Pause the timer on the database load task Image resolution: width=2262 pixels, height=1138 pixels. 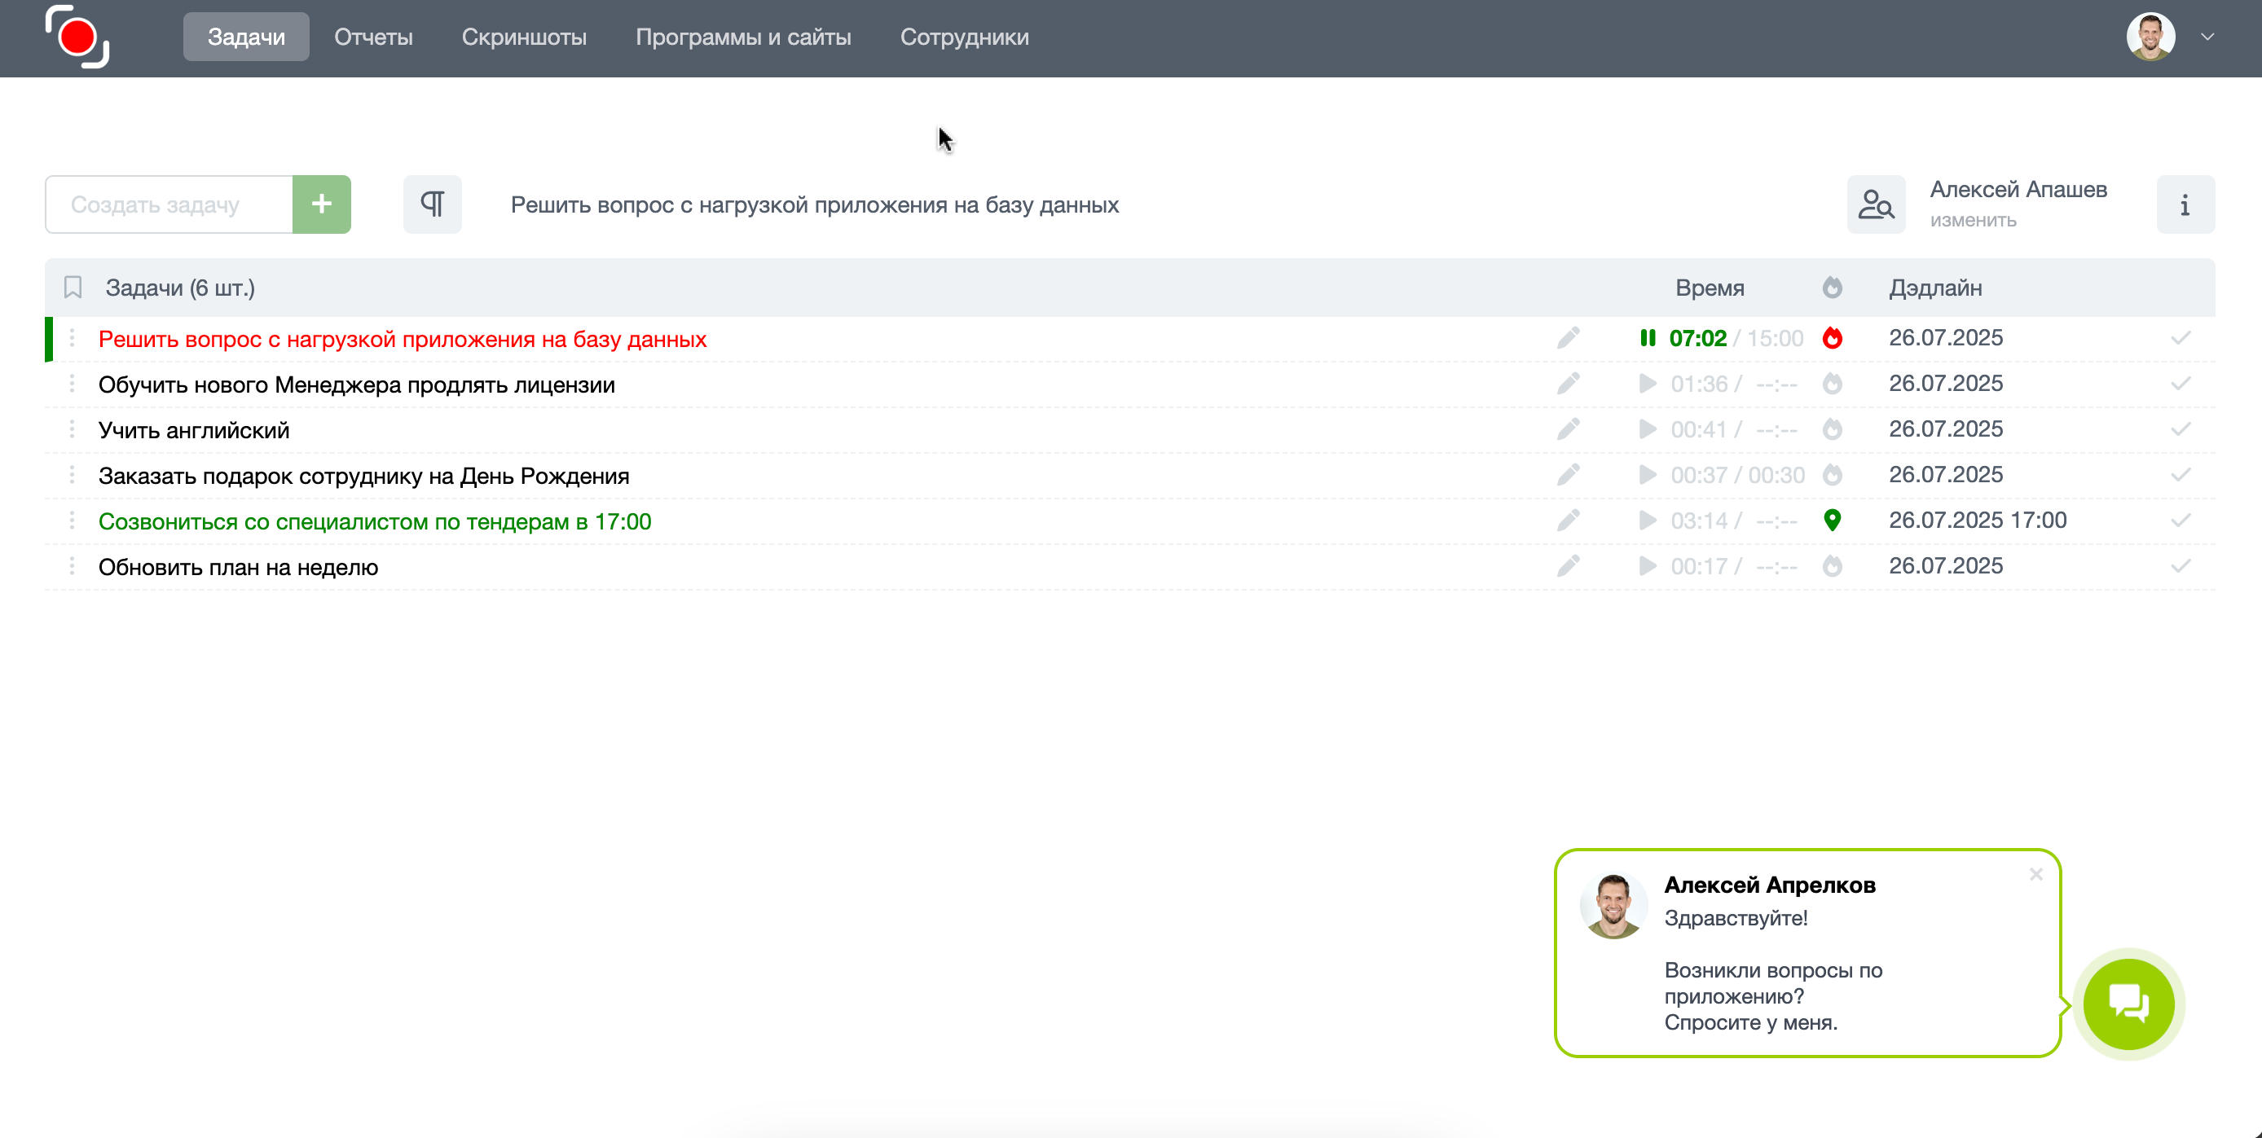(1648, 338)
